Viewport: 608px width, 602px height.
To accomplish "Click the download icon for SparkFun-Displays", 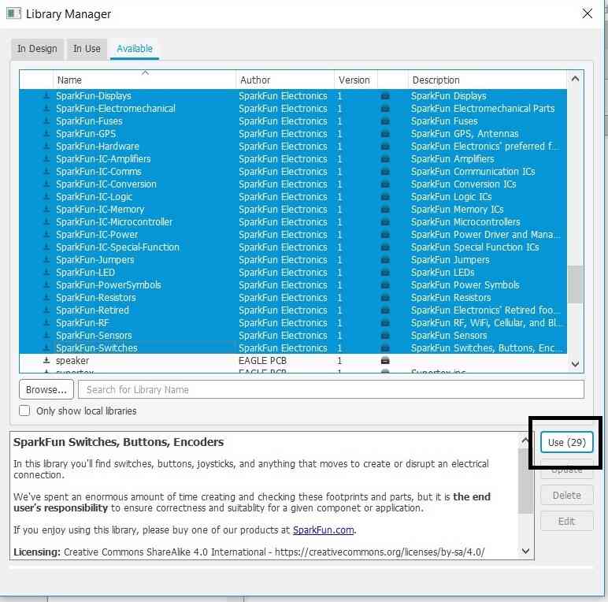I will (46, 96).
